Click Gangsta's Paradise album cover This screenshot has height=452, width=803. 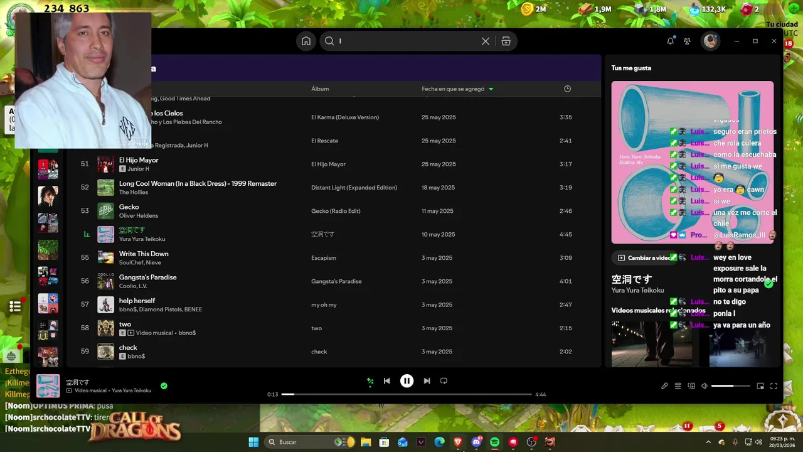point(105,281)
